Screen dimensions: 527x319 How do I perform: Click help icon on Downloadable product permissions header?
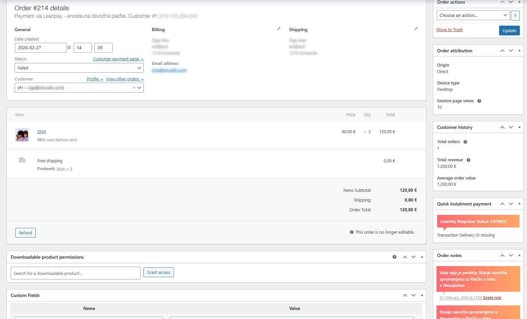click(394, 257)
